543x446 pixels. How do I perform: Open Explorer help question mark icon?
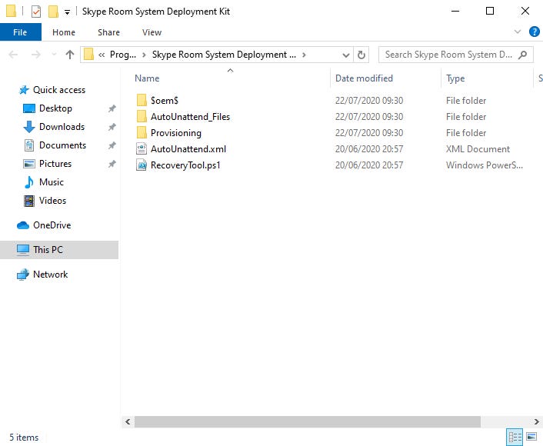point(534,32)
